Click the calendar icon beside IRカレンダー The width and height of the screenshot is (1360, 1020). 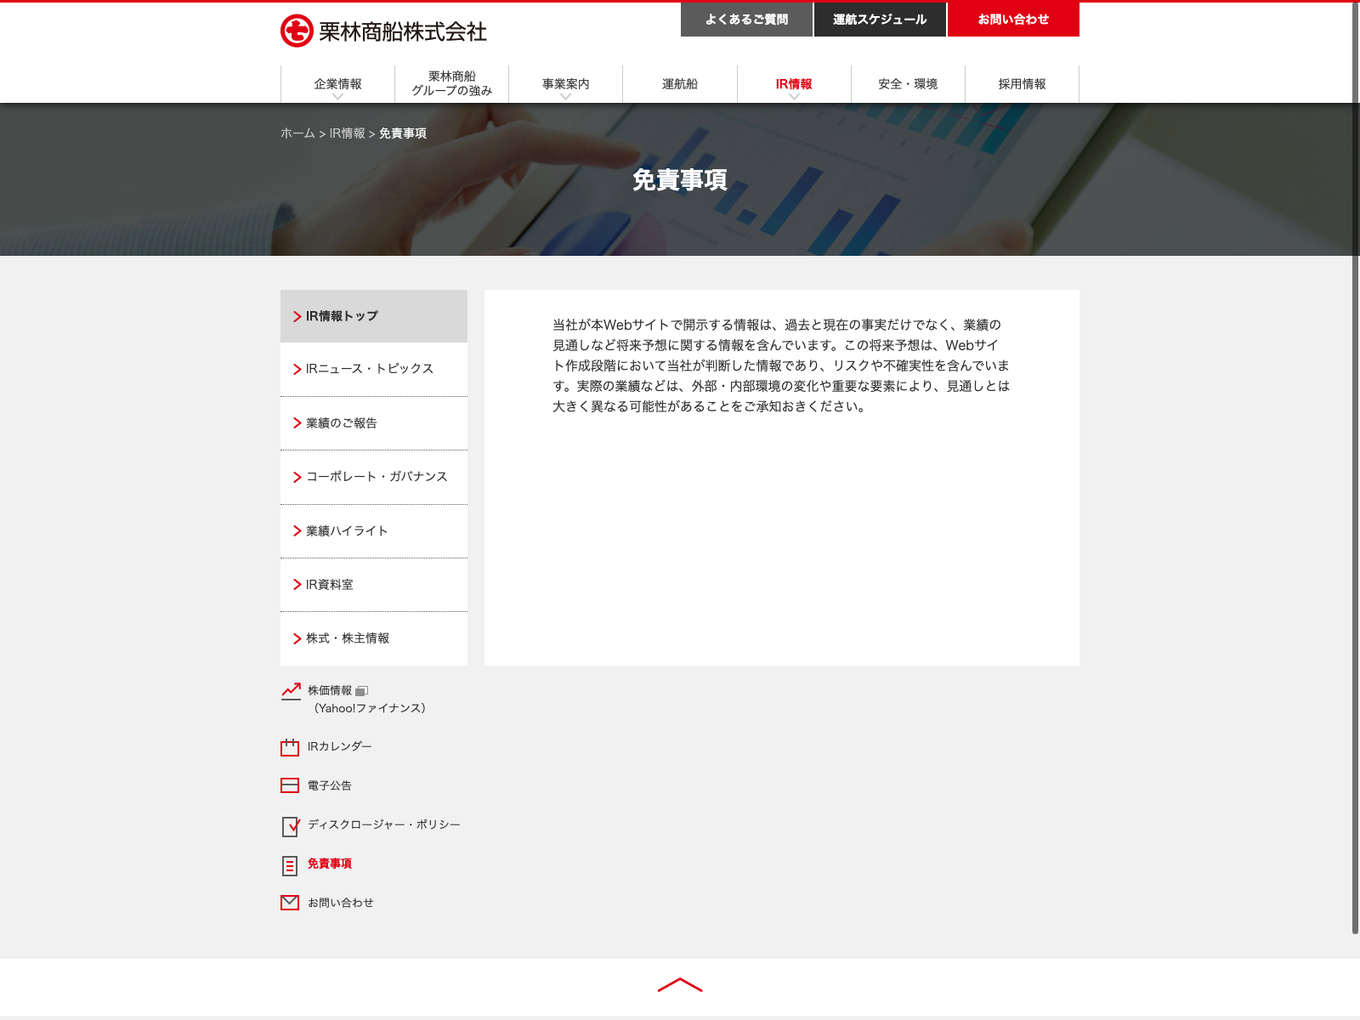click(x=290, y=747)
